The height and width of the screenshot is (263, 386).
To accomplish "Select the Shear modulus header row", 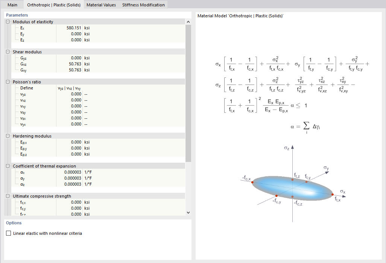I will pos(98,52).
